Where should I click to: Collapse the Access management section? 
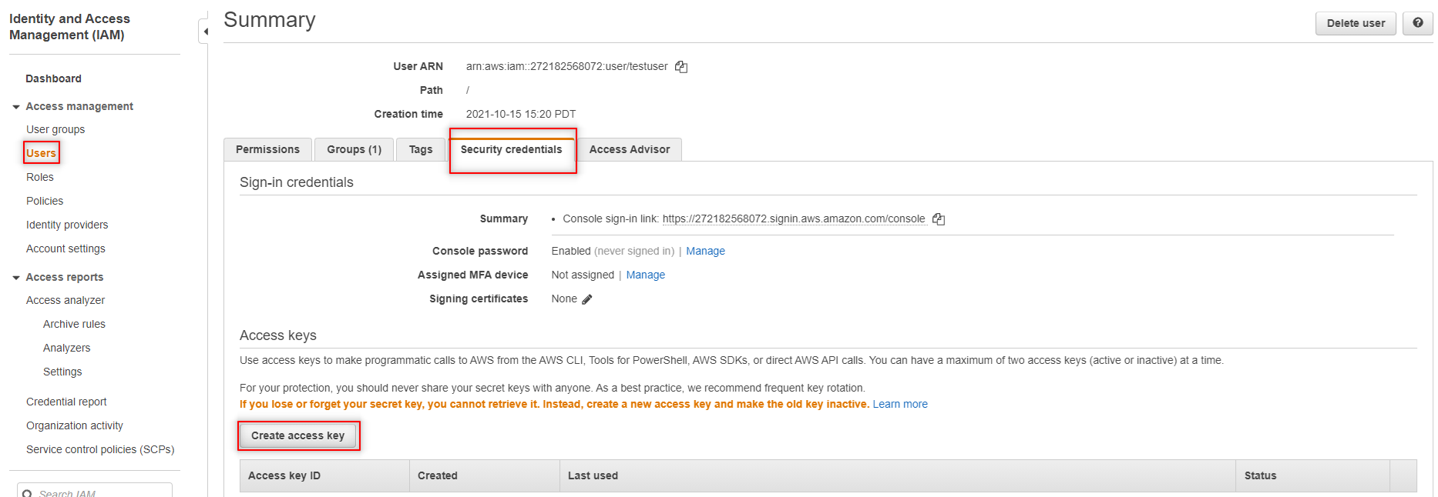coord(16,107)
